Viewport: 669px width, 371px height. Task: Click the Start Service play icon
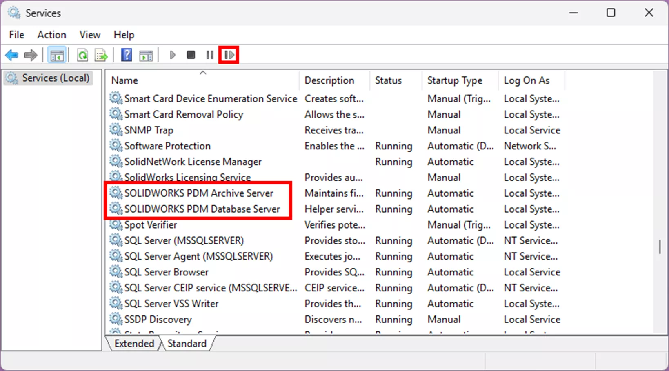172,55
